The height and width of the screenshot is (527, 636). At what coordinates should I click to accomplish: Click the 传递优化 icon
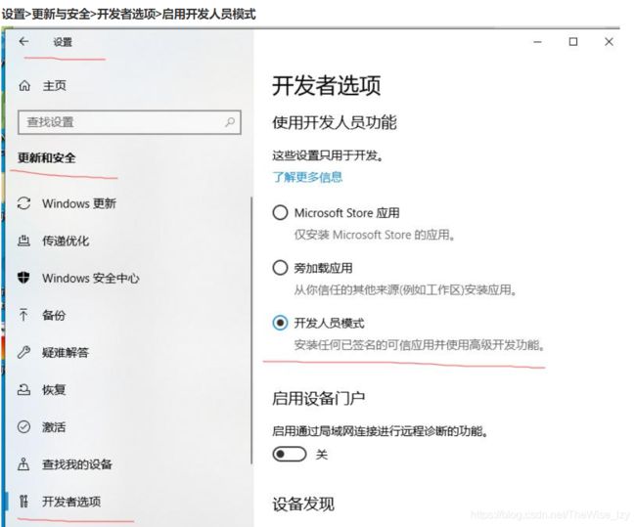tap(23, 241)
